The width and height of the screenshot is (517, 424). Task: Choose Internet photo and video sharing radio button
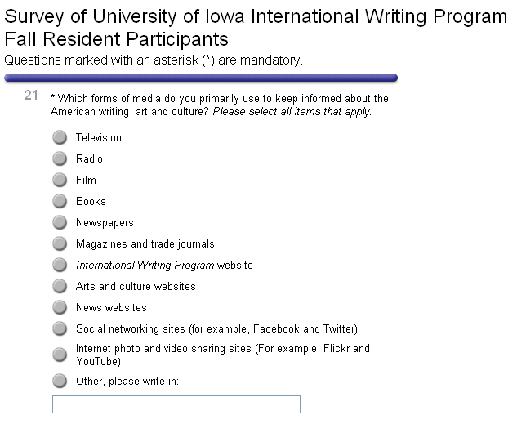[x=60, y=355]
